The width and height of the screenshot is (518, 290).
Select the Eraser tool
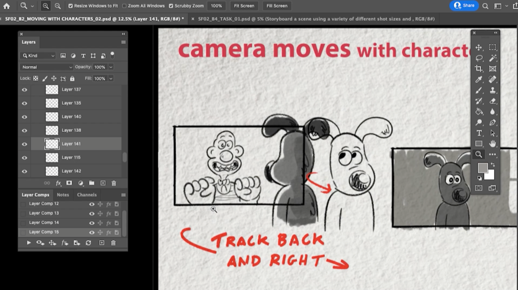pyautogui.click(x=493, y=101)
